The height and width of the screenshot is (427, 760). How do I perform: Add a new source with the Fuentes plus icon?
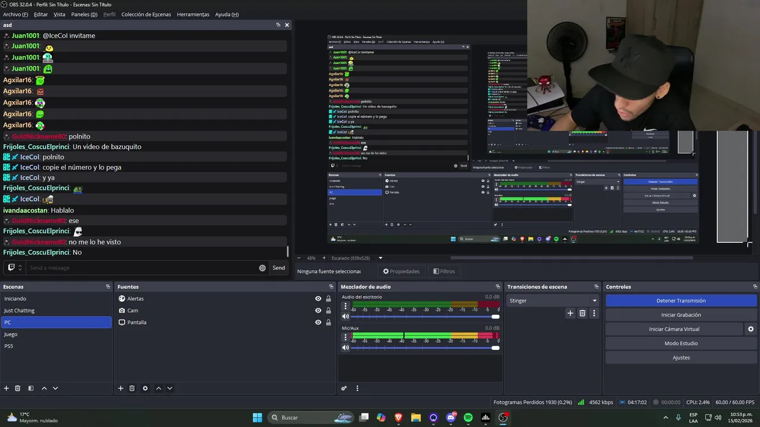121,388
